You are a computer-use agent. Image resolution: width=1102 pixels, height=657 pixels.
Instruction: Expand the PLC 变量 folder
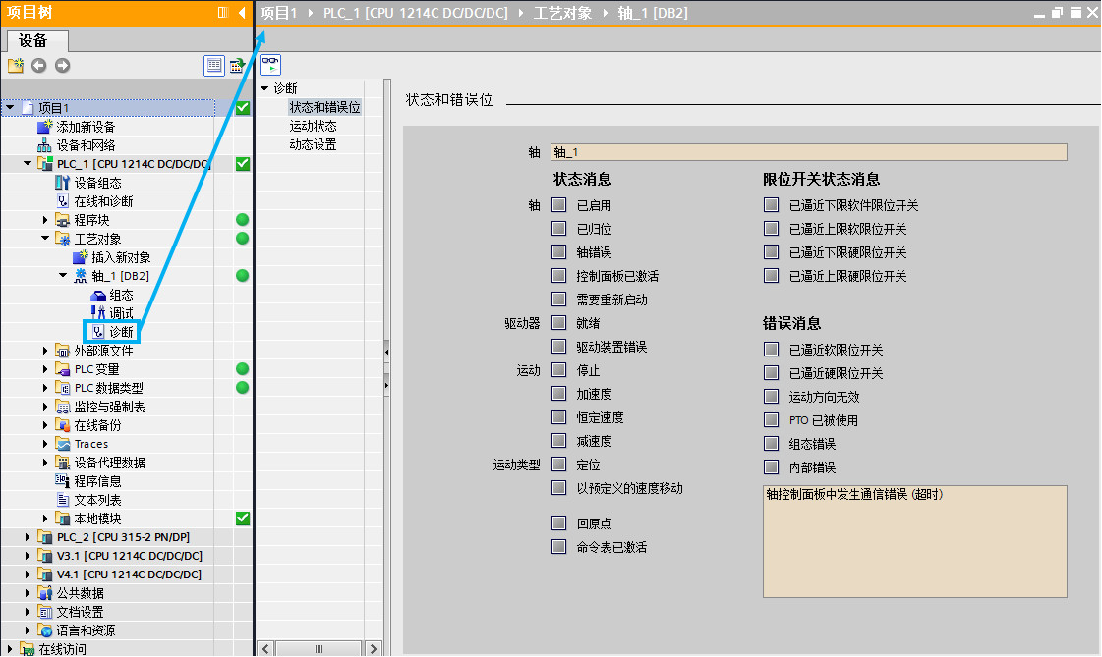[45, 368]
